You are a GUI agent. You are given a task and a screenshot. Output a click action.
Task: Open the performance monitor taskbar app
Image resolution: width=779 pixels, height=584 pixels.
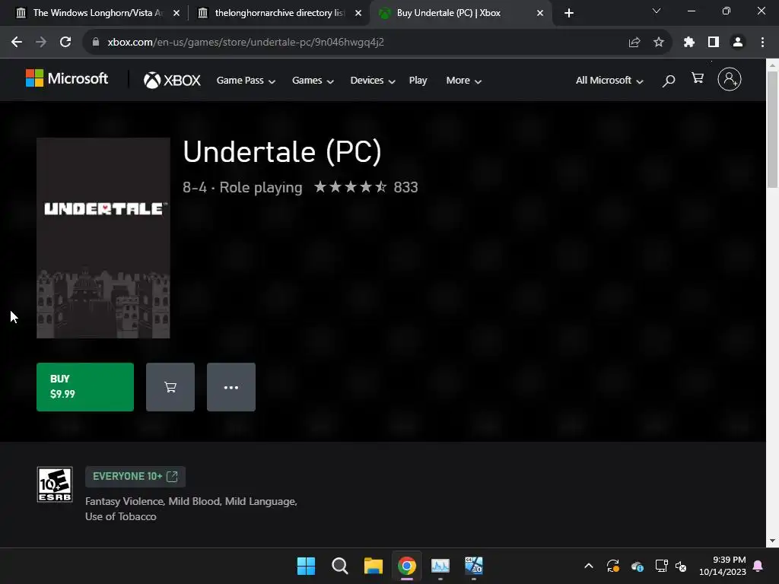tap(440, 566)
